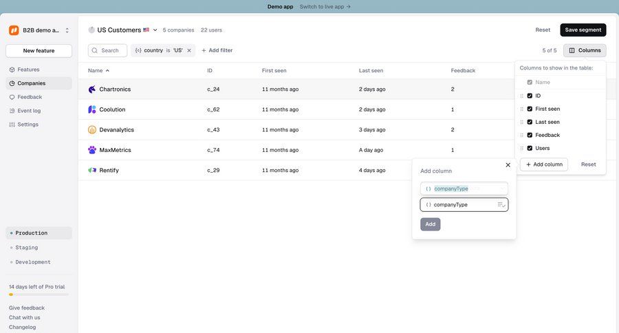Image resolution: width=619 pixels, height=333 pixels.
Task: Click the Feedback speech bubble icon
Action: point(12,97)
